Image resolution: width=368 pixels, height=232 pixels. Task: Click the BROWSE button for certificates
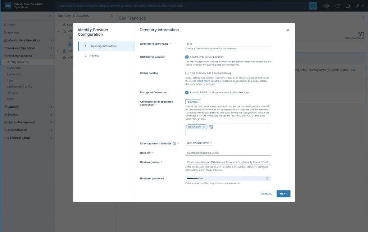(192, 102)
